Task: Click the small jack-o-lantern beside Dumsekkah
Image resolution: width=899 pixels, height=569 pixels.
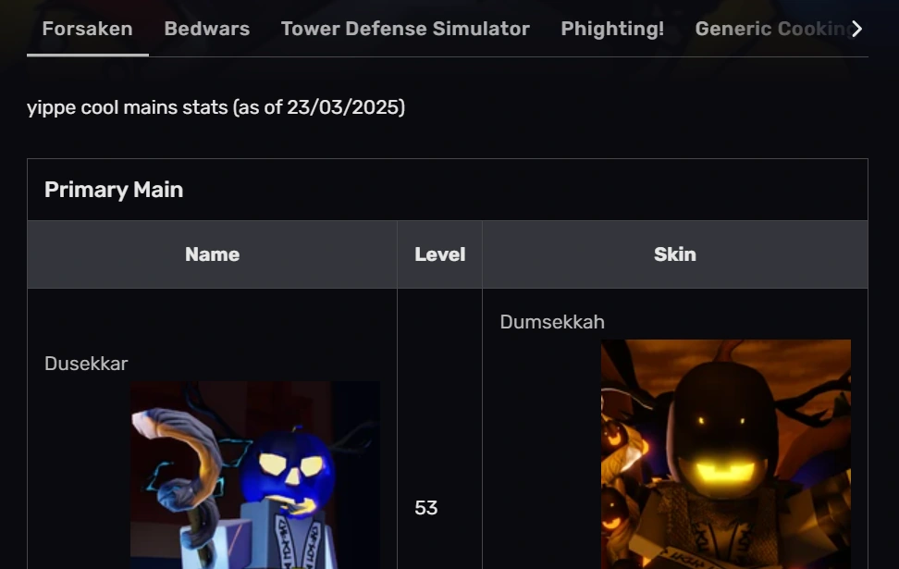Action: coord(613,436)
